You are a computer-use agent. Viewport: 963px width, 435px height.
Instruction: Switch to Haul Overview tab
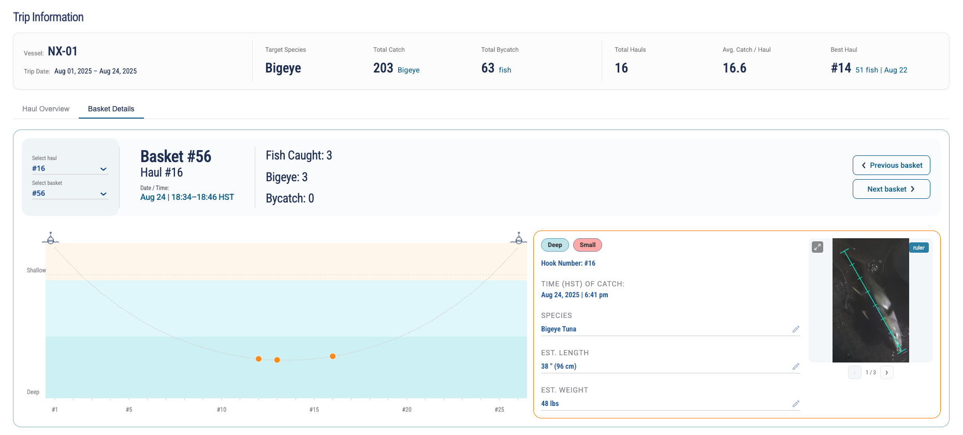pos(46,109)
